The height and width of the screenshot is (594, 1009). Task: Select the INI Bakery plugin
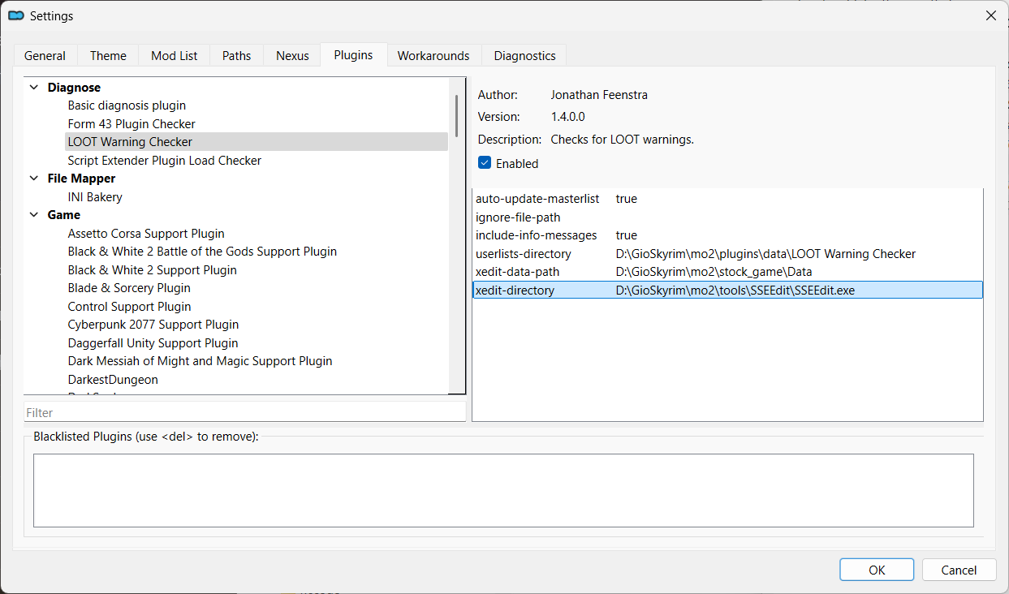coord(95,197)
